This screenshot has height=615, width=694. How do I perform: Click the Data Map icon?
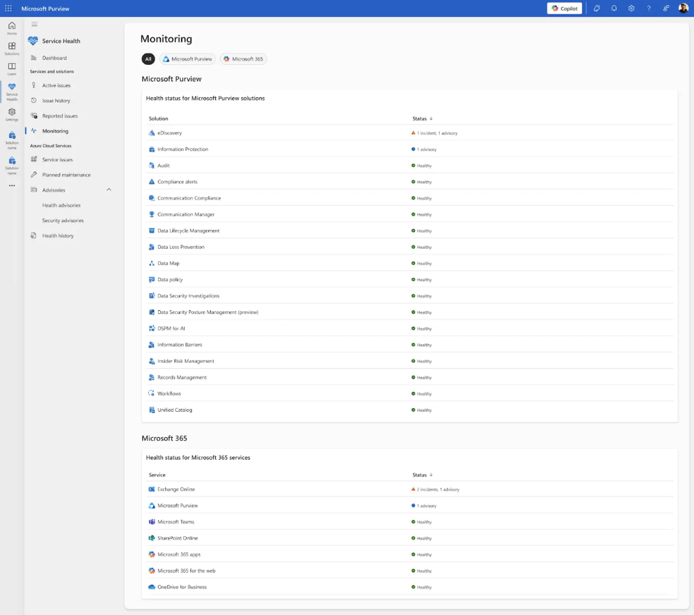pos(152,263)
